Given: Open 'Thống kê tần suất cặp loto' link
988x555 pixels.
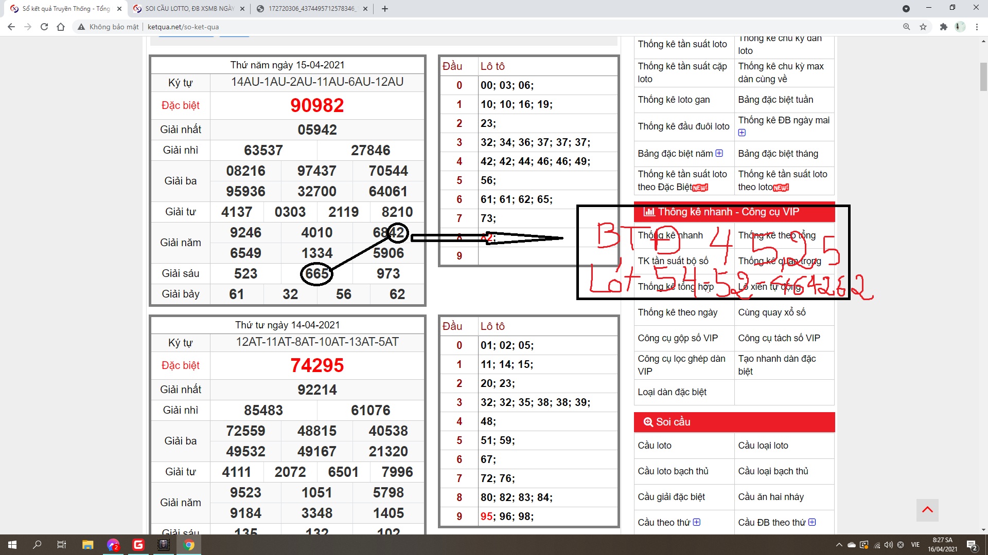Looking at the screenshot, I should point(682,72).
